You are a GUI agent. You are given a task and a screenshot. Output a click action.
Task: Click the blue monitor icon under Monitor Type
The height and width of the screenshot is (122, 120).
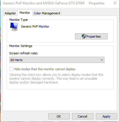14,27
